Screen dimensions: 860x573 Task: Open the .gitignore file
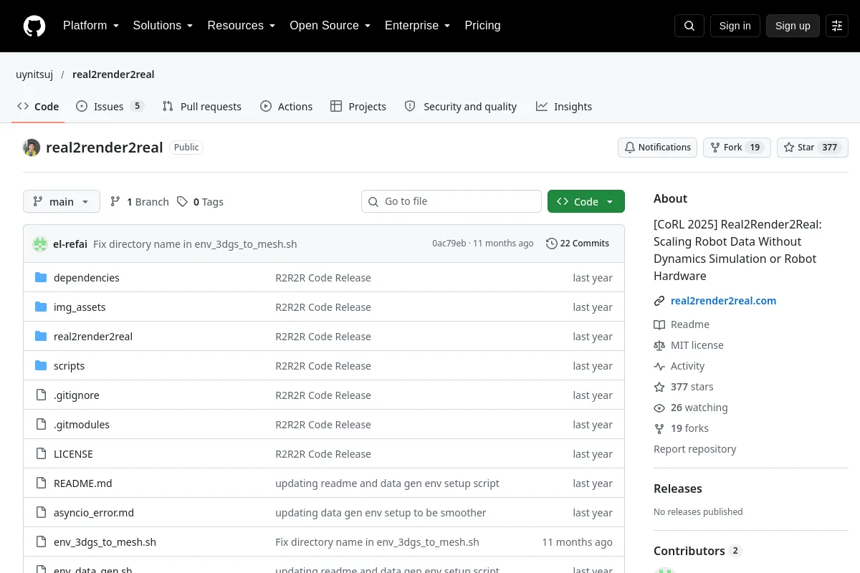tap(77, 395)
